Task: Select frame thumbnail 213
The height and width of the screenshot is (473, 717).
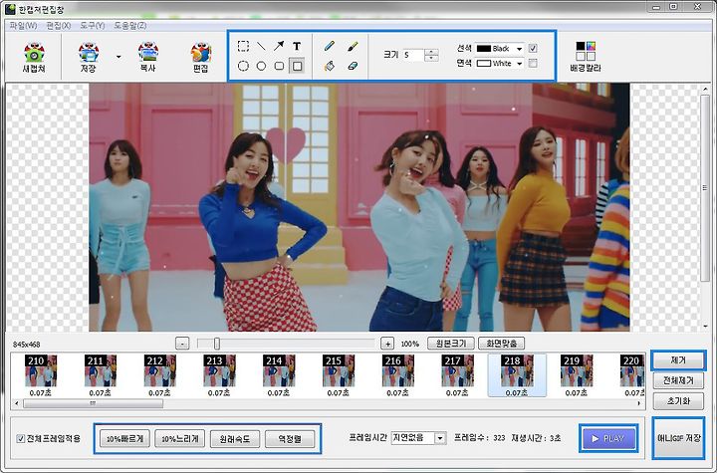Action: click(219, 375)
